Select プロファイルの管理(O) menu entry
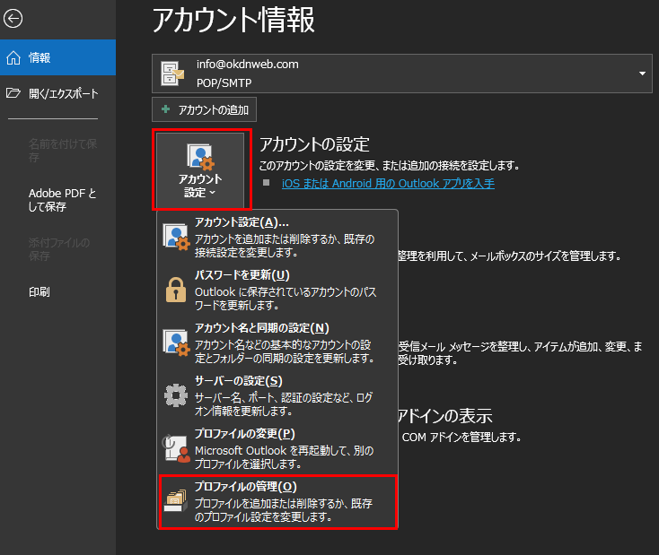This screenshot has height=555, width=659. [278, 502]
